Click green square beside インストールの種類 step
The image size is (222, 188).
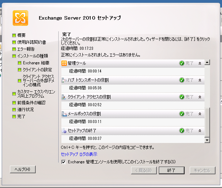[x=14, y=56]
